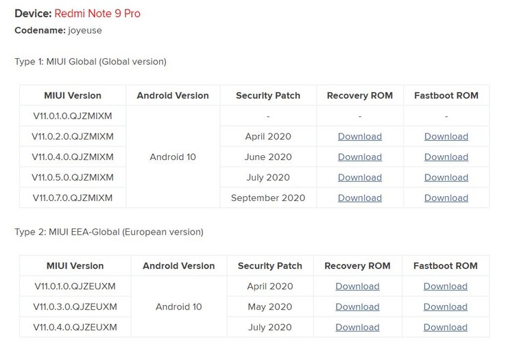Download Fastboot ROM for V11.0.5.0.QJZMIXM
The height and width of the screenshot is (346, 506).
tap(446, 177)
